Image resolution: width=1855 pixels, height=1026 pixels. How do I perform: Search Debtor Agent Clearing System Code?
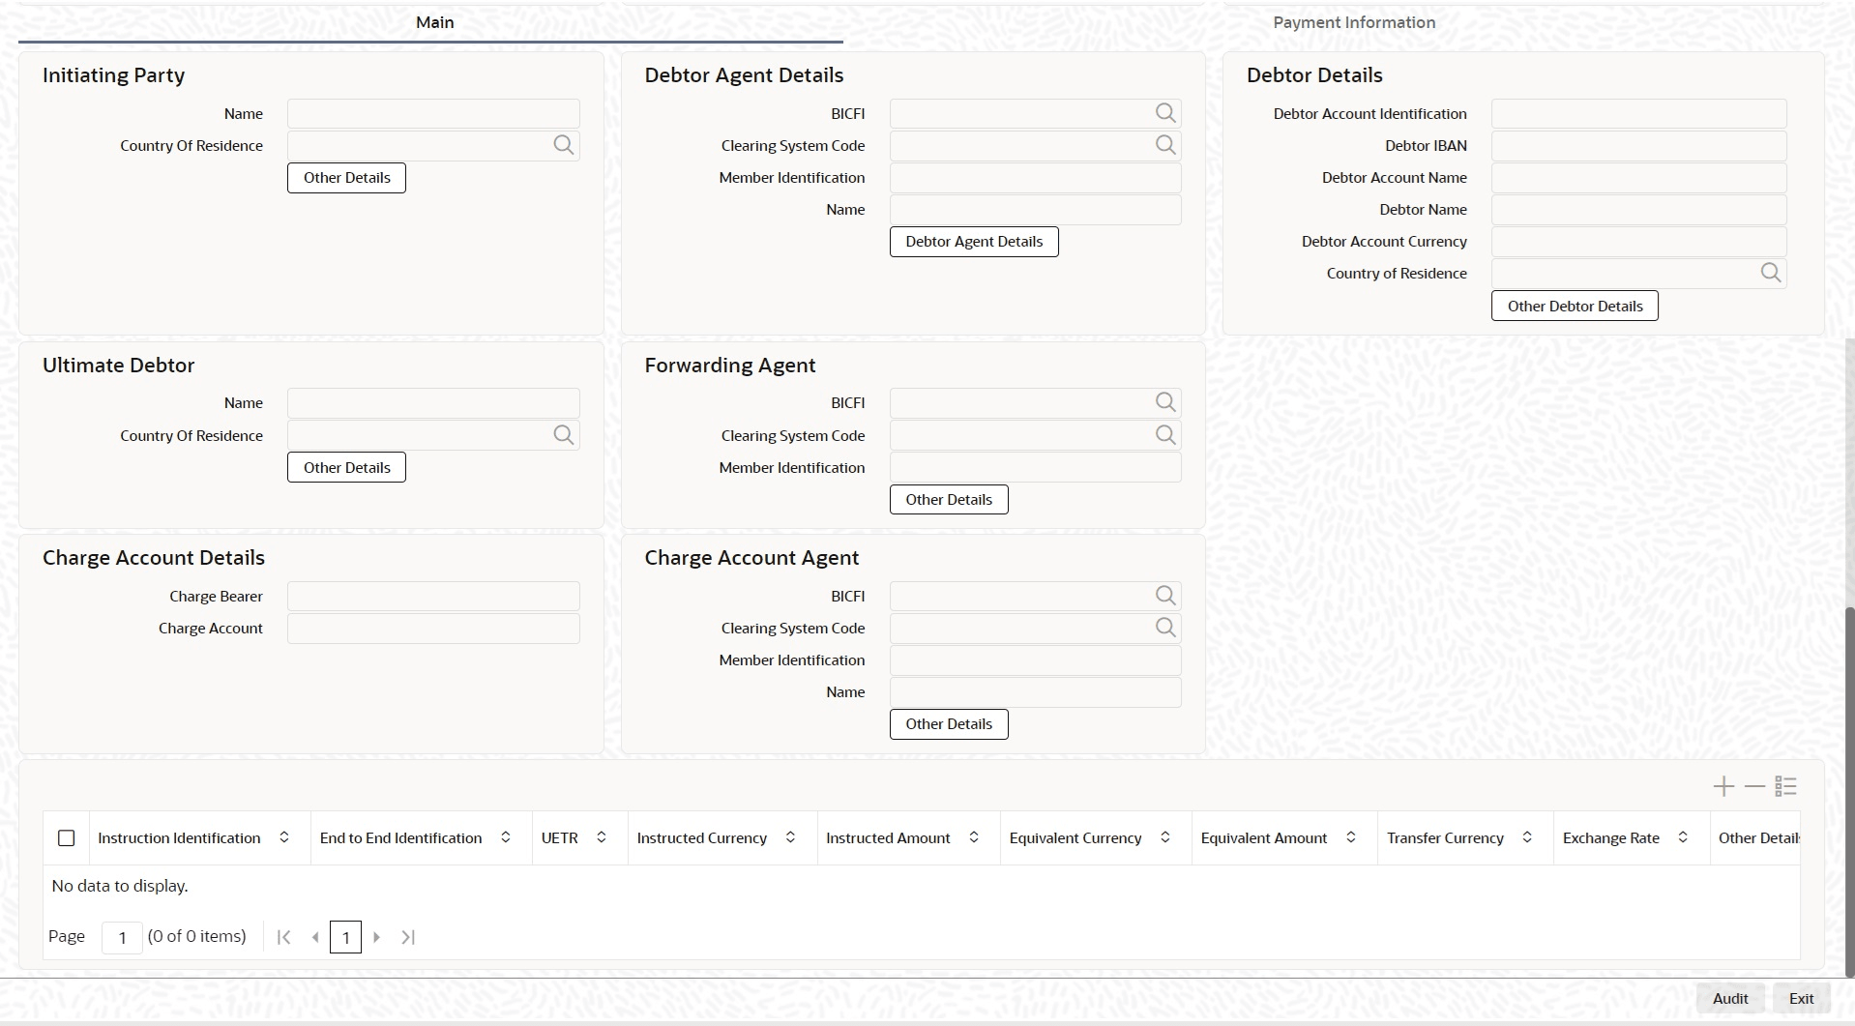[x=1165, y=145]
